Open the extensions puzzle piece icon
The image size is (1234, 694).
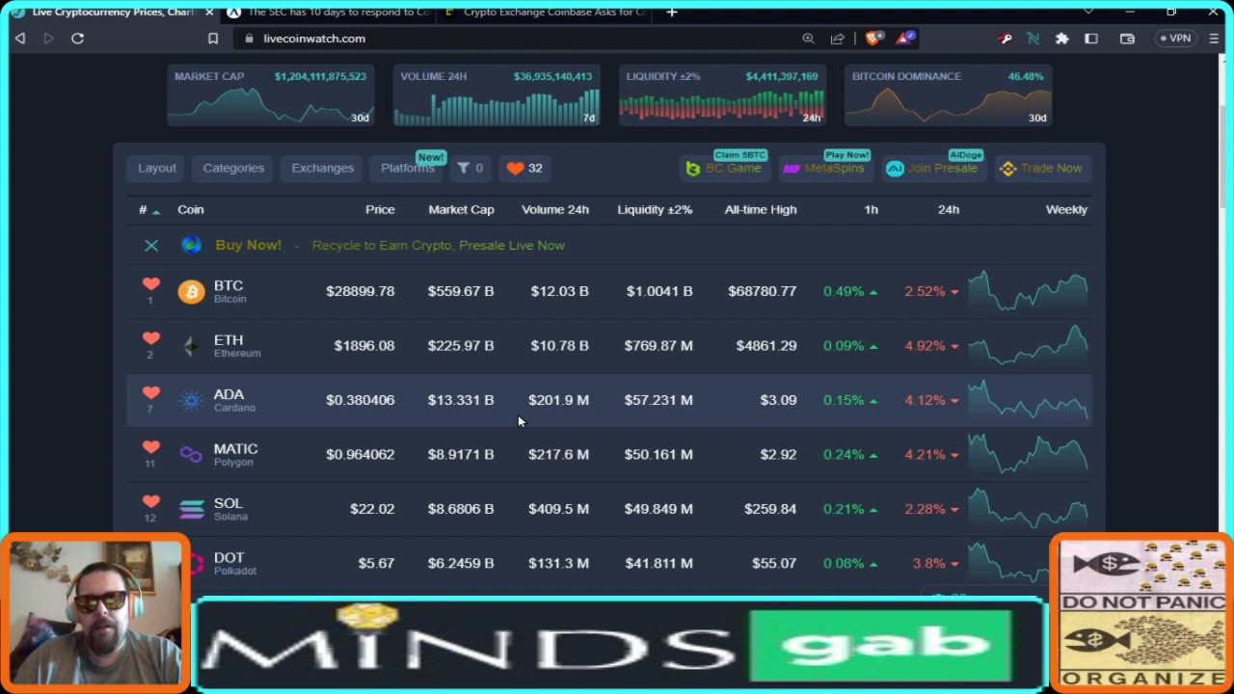pos(1061,39)
